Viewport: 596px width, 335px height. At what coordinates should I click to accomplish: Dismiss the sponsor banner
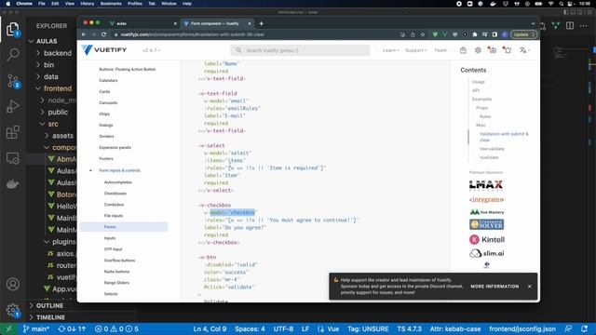pos(529,286)
